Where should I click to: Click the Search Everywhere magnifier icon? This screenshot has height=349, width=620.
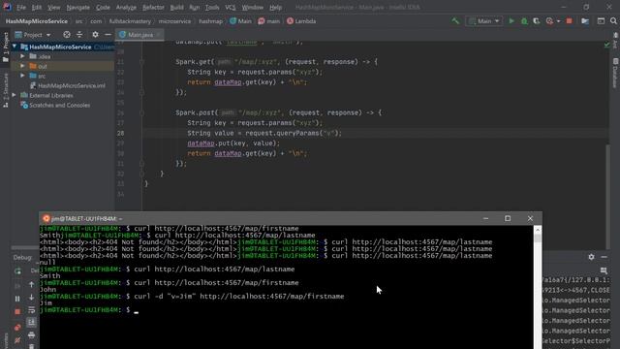point(613,21)
